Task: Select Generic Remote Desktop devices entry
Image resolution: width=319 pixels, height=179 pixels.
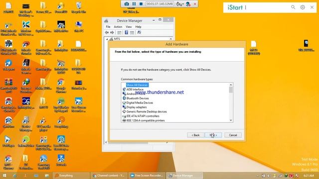Action: coord(147,111)
